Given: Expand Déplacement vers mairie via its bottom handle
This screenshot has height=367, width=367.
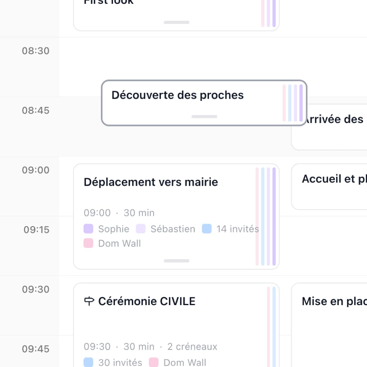Looking at the screenshot, I should click(x=176, y=261).
